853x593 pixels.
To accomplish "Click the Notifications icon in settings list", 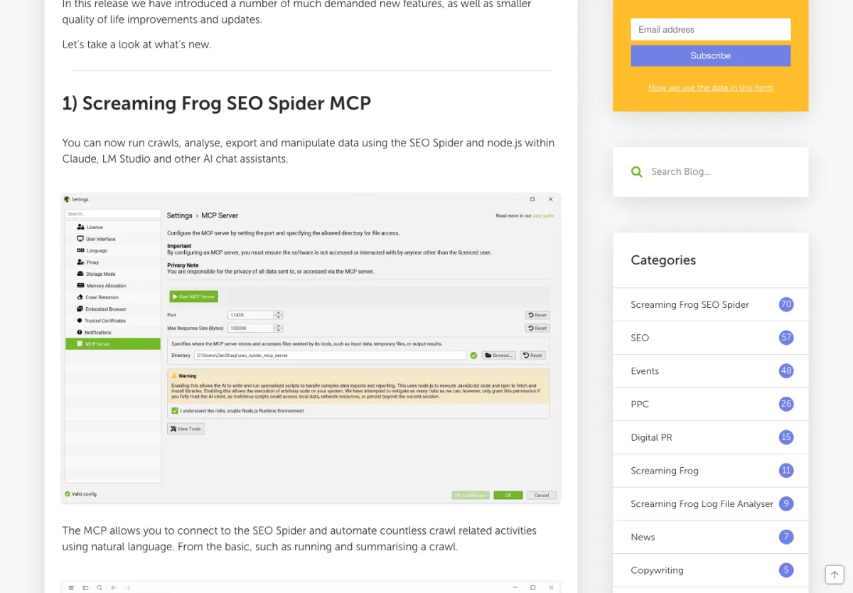I will click(x=80, y=332).
